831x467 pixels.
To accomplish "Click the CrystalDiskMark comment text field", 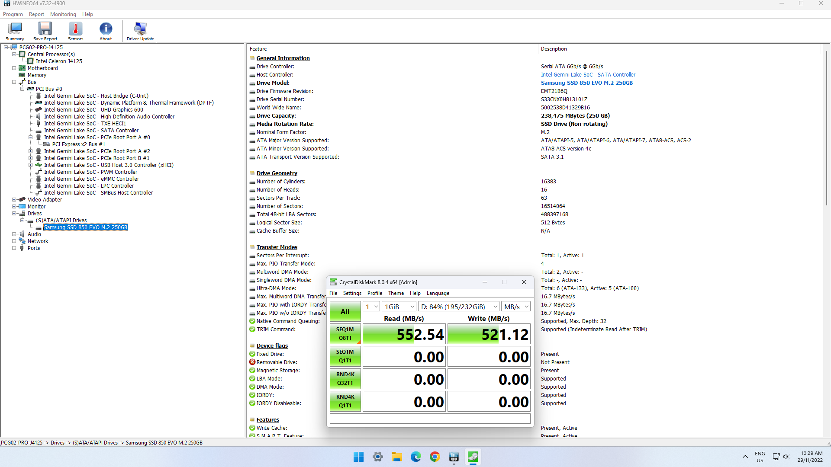I will [x=430, y=419].
